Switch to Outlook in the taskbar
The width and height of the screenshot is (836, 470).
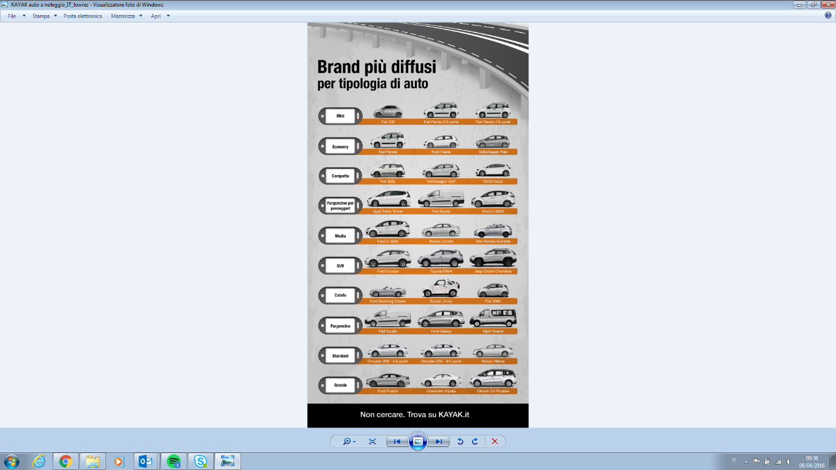pyautogui.click(x=146, y=461)
